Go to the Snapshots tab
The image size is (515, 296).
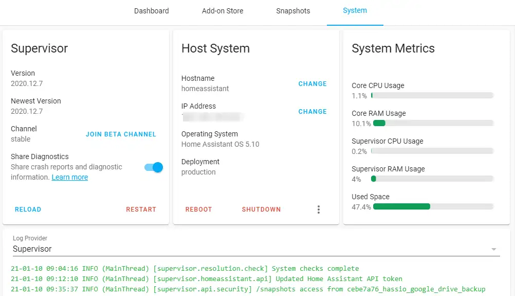[293, 11]
